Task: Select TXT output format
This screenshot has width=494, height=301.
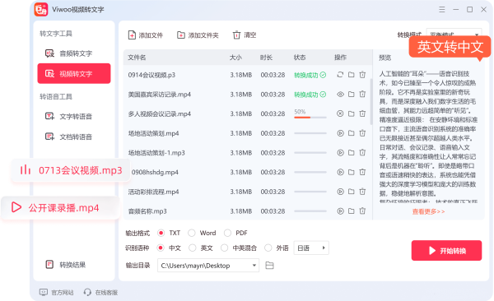Action: [x=161, y=233]
